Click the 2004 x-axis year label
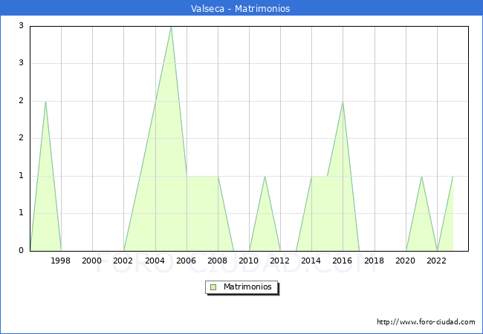This screenshot has height=334, width=483. click(155, 261)
